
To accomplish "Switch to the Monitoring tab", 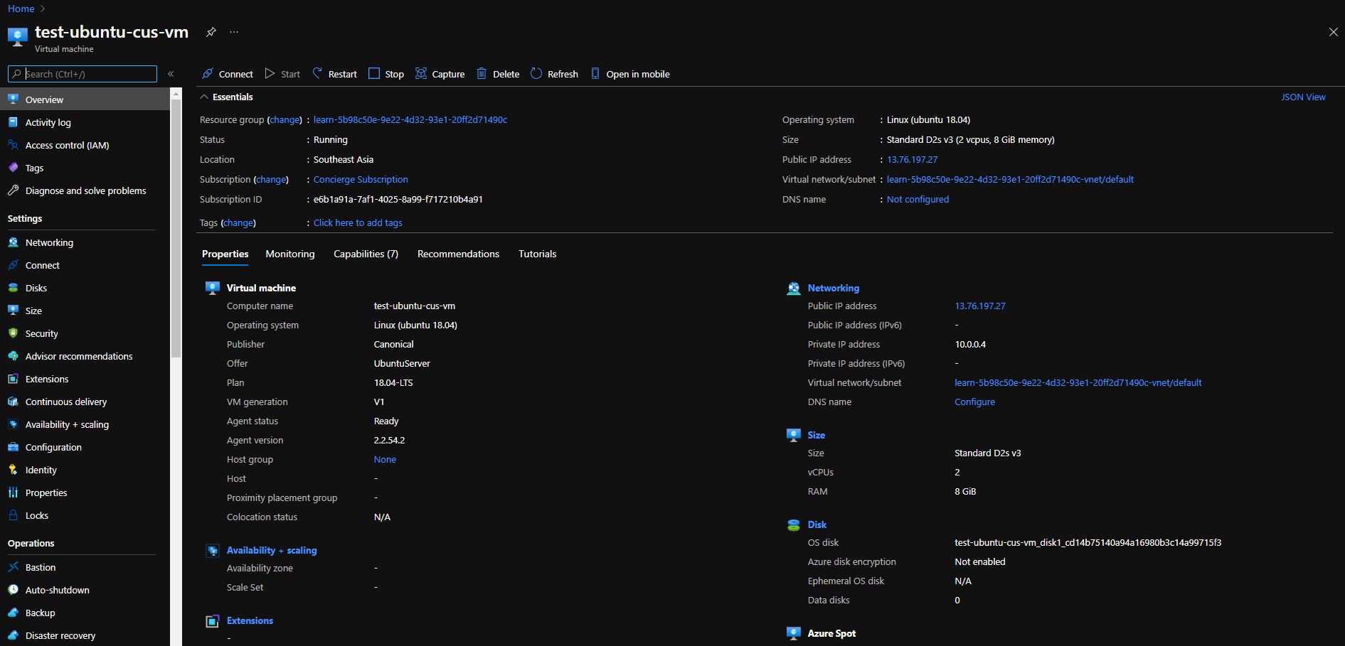I will 289,254.
